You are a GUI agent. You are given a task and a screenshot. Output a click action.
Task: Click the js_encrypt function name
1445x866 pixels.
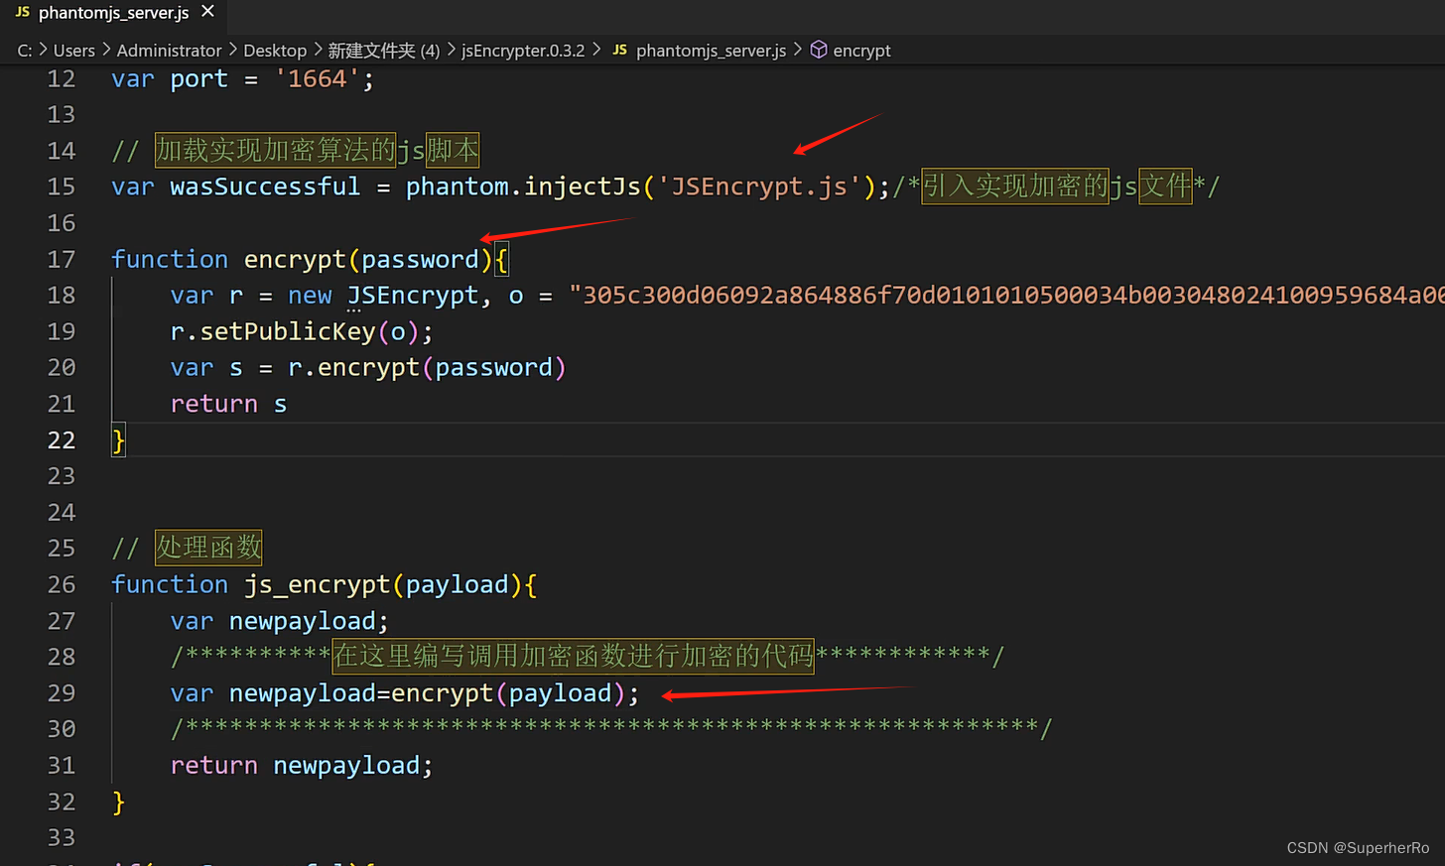[x=317, y=584]
